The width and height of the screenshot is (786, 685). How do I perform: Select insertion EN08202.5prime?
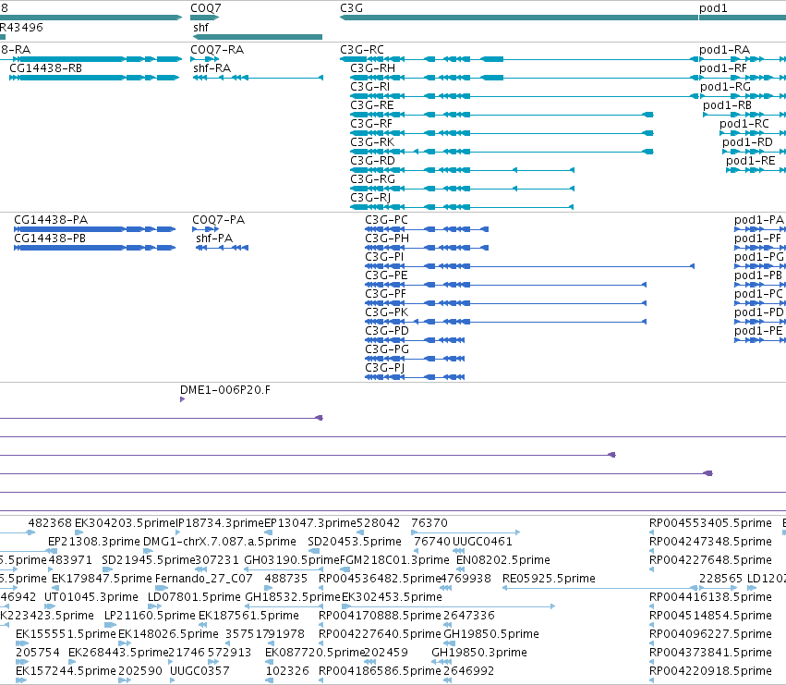(502, 560)
